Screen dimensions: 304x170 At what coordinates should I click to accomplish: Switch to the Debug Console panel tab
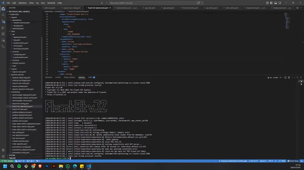click(69, 77)
